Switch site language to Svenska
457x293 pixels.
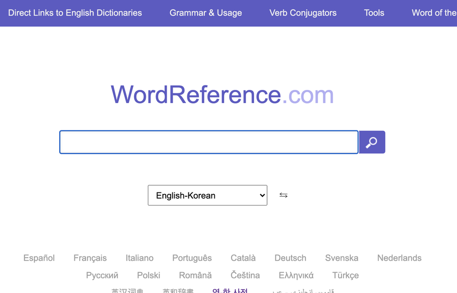(x=342, y=258)
